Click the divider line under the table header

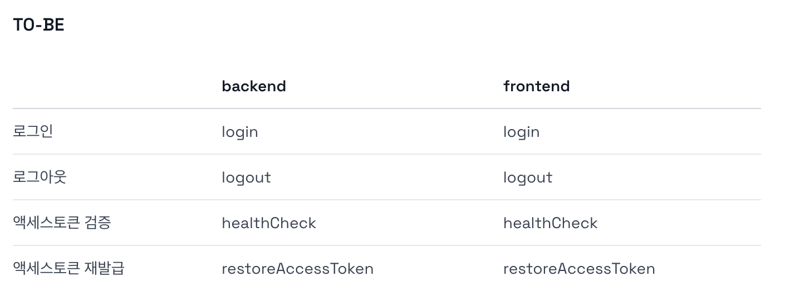point(386,108)
